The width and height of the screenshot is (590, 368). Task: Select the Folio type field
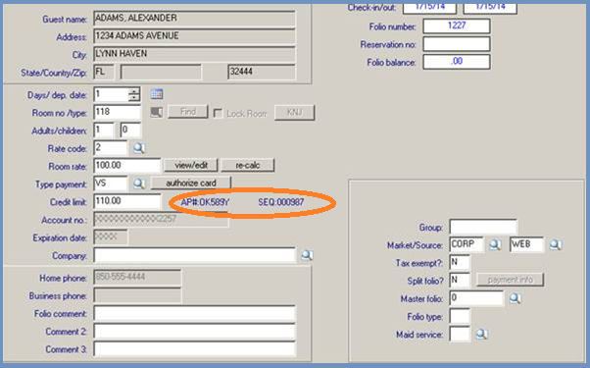coord(460,316)
